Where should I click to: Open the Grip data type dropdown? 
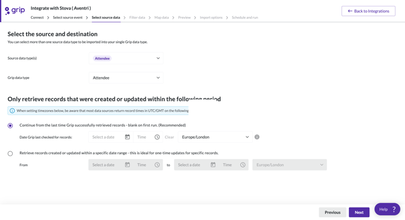[x=126, y=78]
